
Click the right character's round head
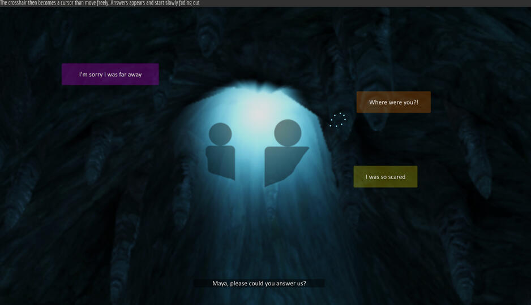288,133
